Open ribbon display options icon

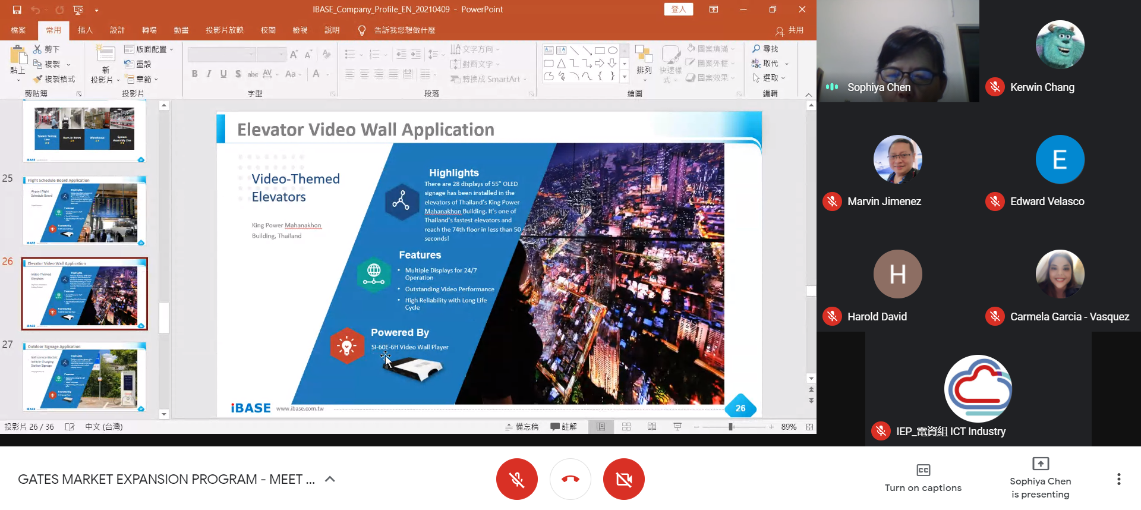pyautogui.click(x=714, y=10)
